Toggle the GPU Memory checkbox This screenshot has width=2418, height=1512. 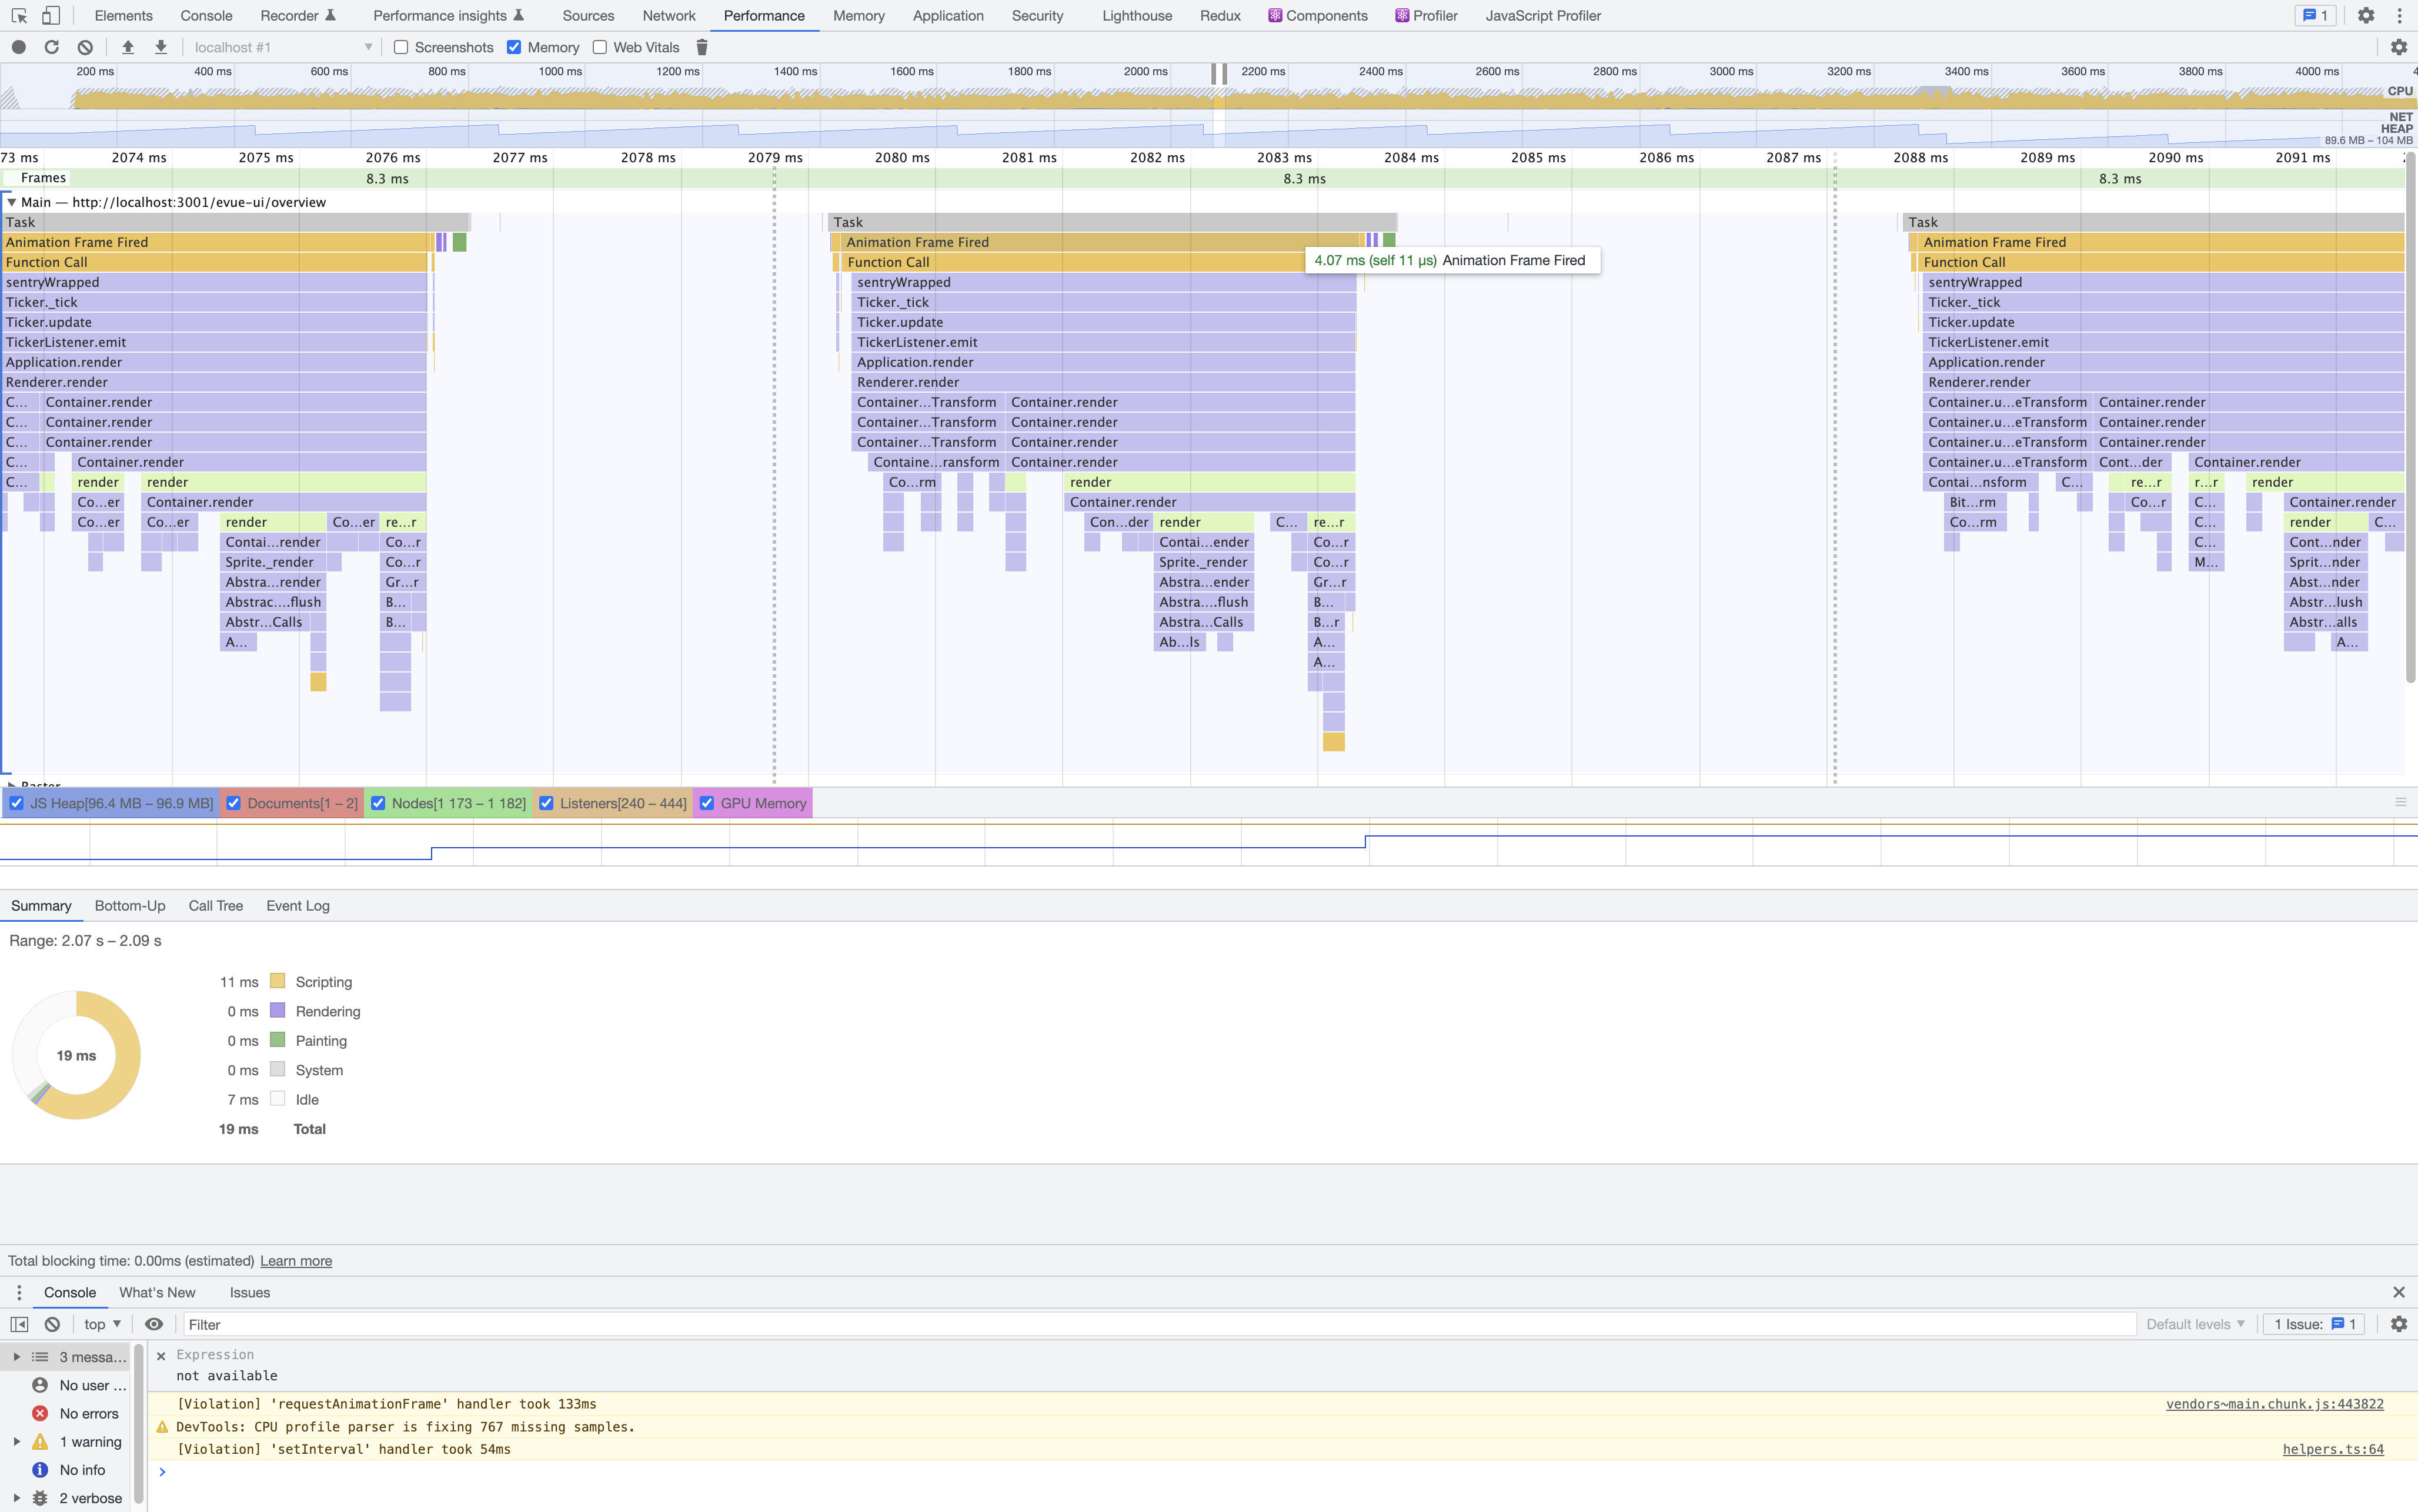coord(707,803)
